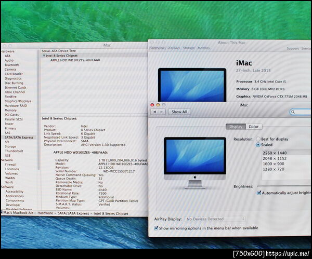The width and height of the screenshot is (312, 259).
Task: Select the Best for display radio button
Action: tap(258, 139)
